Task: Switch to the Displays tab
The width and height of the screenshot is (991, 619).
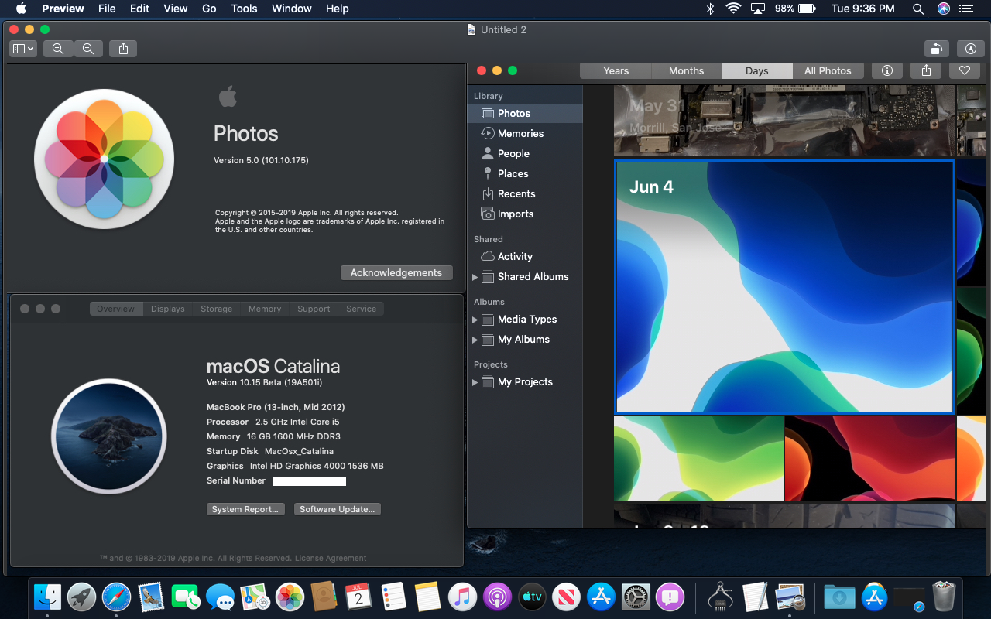Action: coord(168,309)
